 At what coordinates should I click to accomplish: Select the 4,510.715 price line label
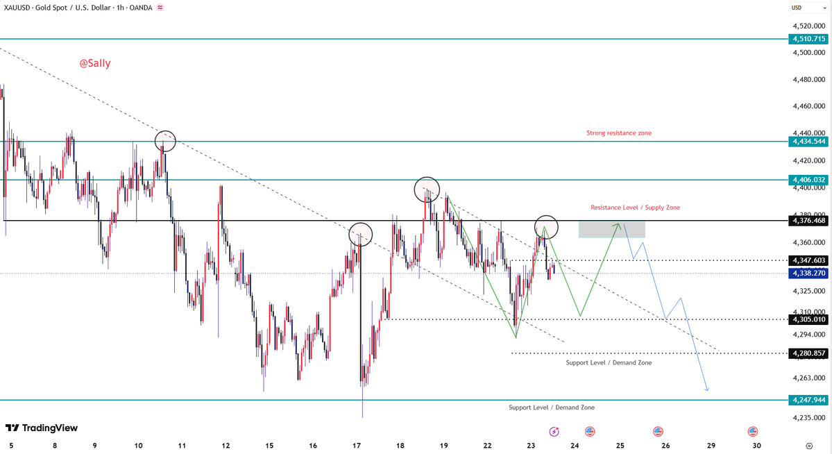(808, 39)
